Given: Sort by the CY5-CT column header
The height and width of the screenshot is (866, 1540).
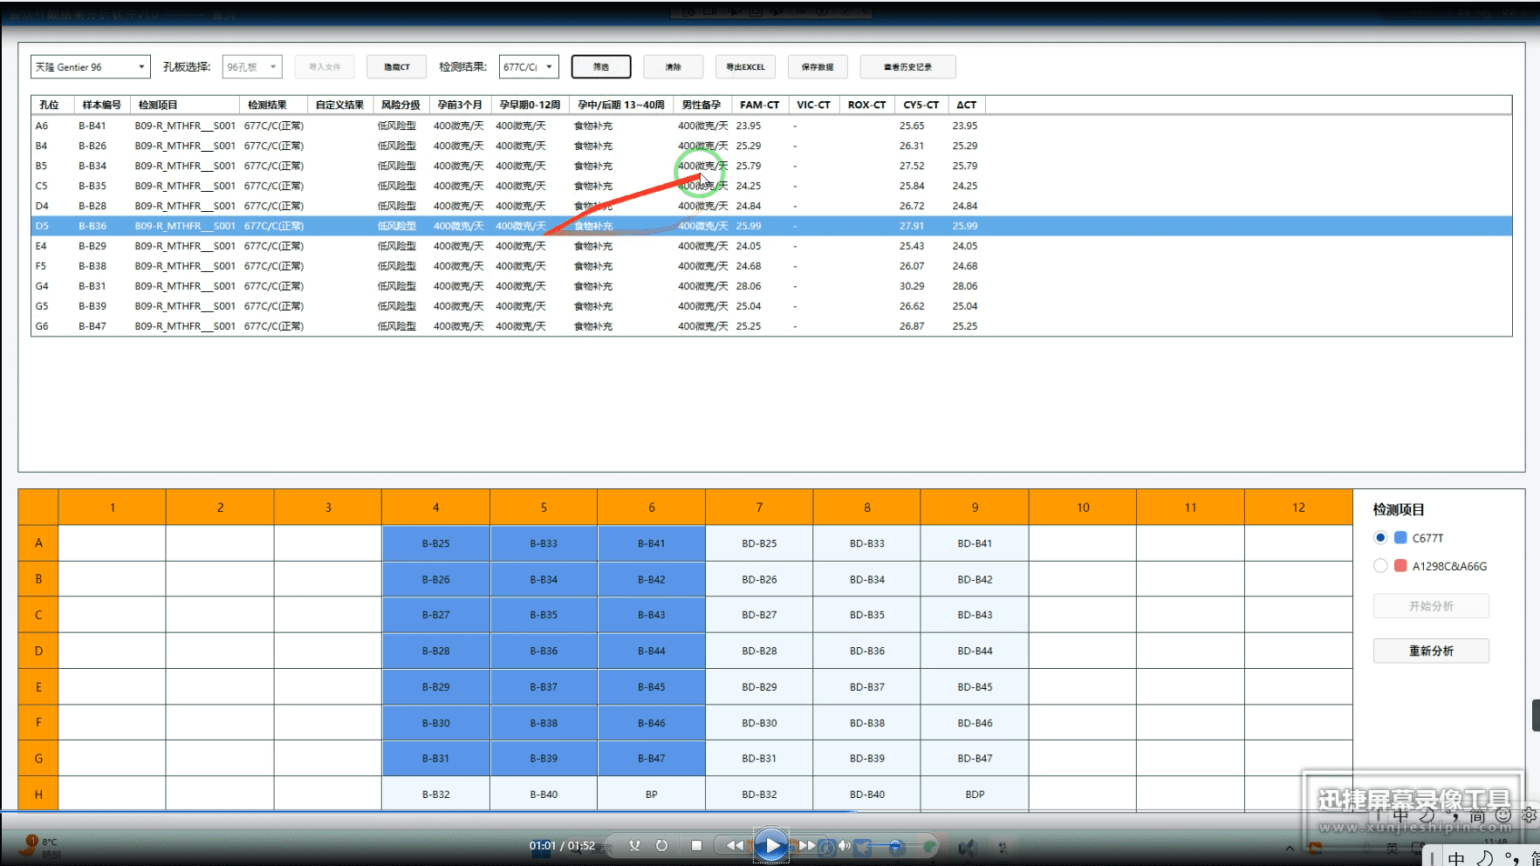Looking at the screenshot, I should coord(921,105).
